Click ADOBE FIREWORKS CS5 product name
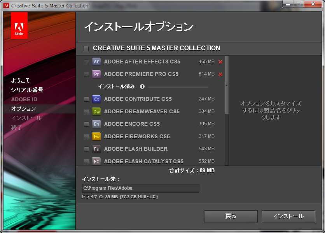 point(137,136)
